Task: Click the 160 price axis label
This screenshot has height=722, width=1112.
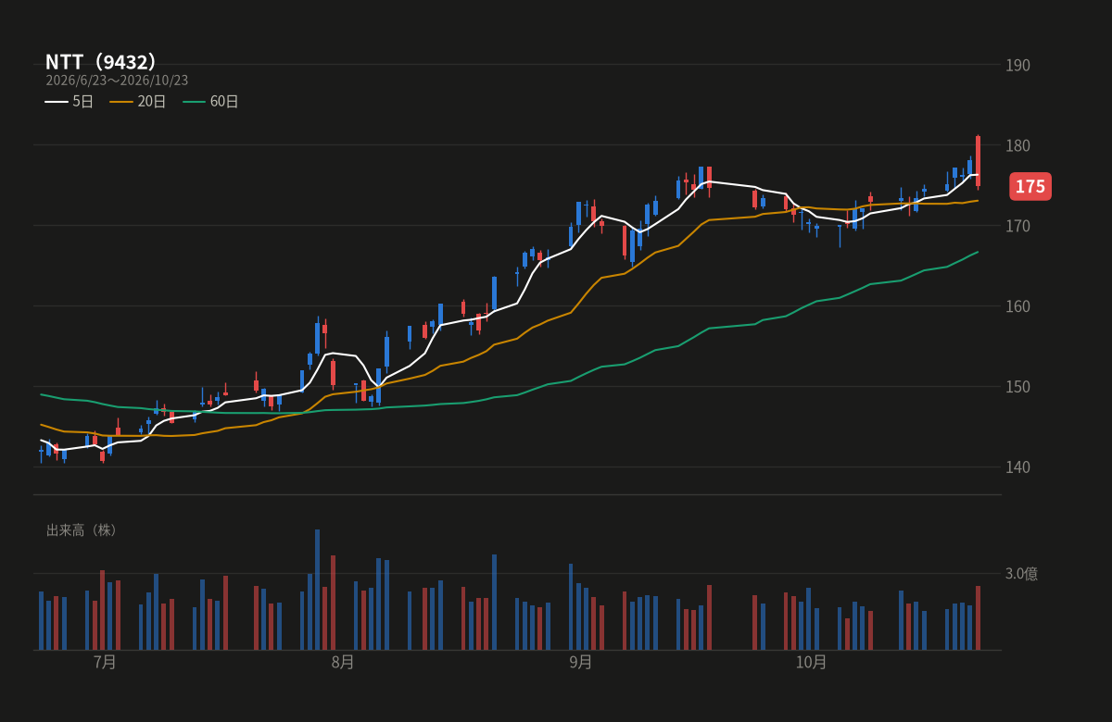Action: coord(1017,306)
